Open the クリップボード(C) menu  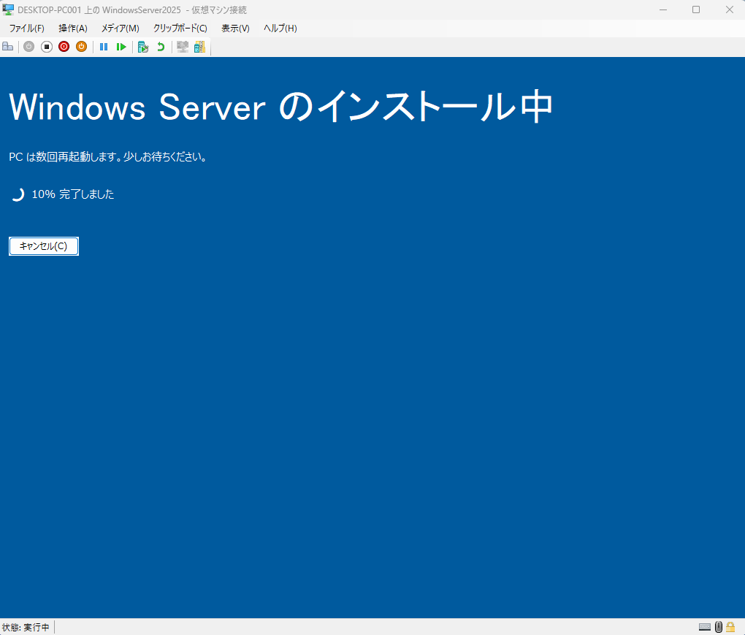click(180, 28)
